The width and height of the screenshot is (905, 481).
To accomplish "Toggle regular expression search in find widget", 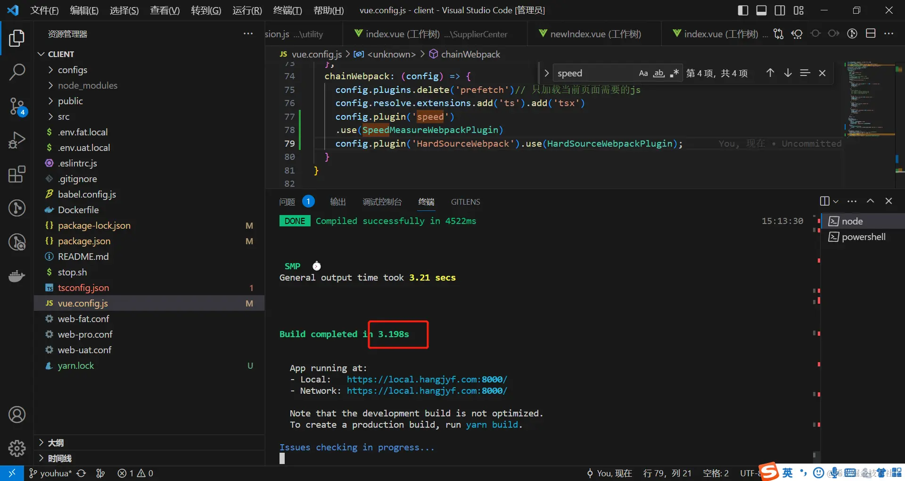I will [x=675, y=73].
